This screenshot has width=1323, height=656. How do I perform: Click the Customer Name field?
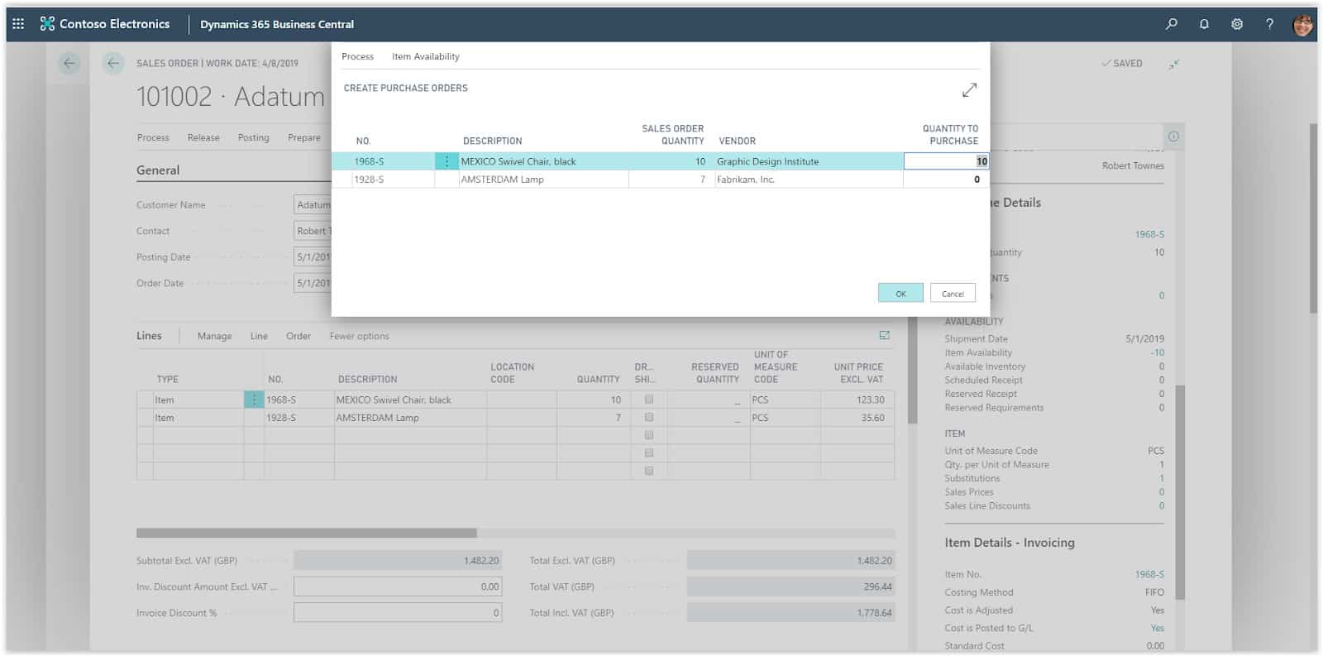(x=313, y=205)
